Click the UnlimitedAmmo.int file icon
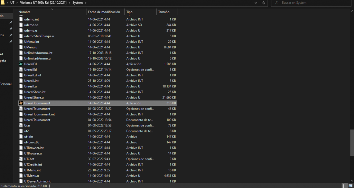The image size is (354, 188). (x=21, y=53)
